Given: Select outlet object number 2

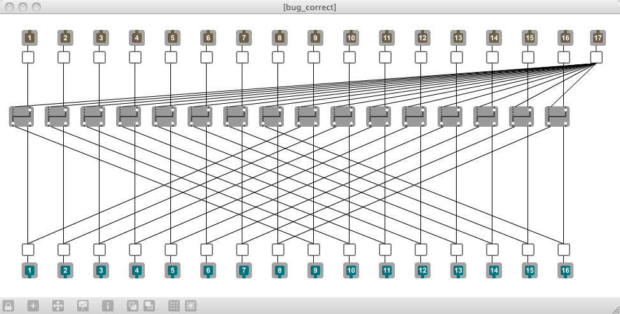Looking at the screenshot, I should 65,271.
